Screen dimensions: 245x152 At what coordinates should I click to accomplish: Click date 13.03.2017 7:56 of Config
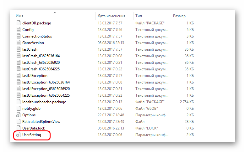(110, 30)
